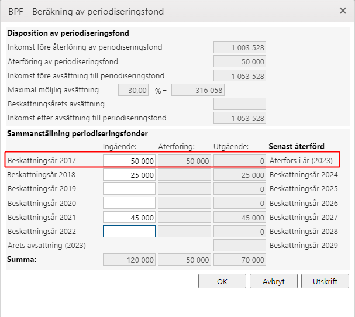Screen dimensions: 355x317
Task: Click the Avbryt button
Action: pyautogui.click(x=274, y=281)
